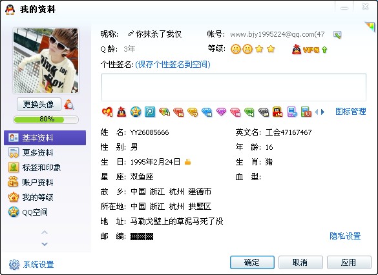Show previous icons with left arrow

(x=317, y=112)
